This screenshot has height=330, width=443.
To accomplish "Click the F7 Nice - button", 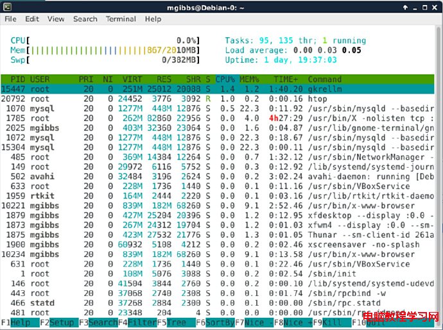I will click(254, 322).
